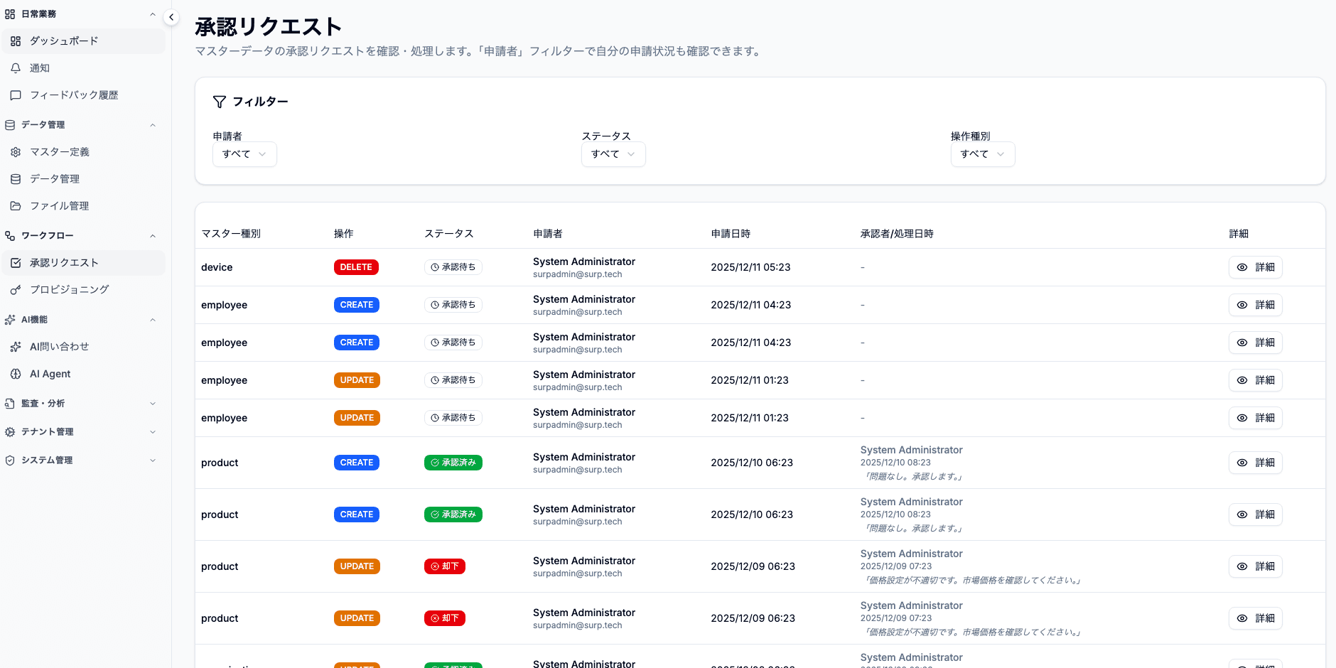The image size is (1336, 668).
Task: Click the bell icon beside 通知
Action: (16, 68)
